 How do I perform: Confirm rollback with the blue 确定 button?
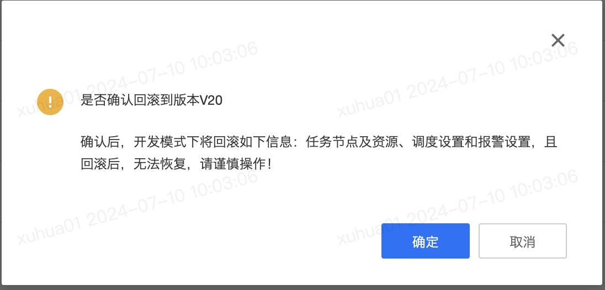pyautogui.click(x=425, y=241)
